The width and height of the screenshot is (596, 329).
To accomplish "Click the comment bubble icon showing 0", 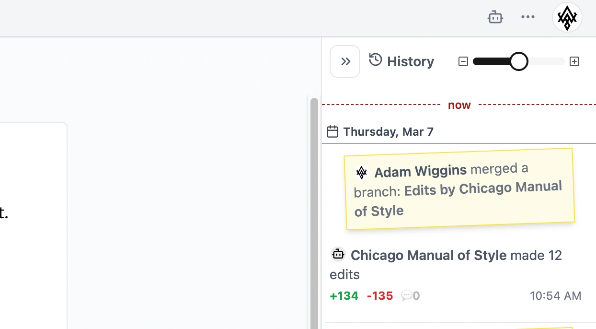I will pyautogui.click(x=407, y=295).
